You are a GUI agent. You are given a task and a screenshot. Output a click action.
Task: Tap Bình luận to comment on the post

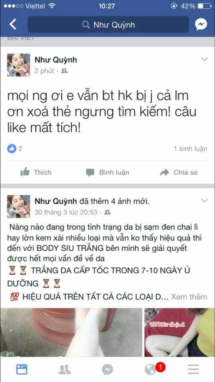(107, 172)
